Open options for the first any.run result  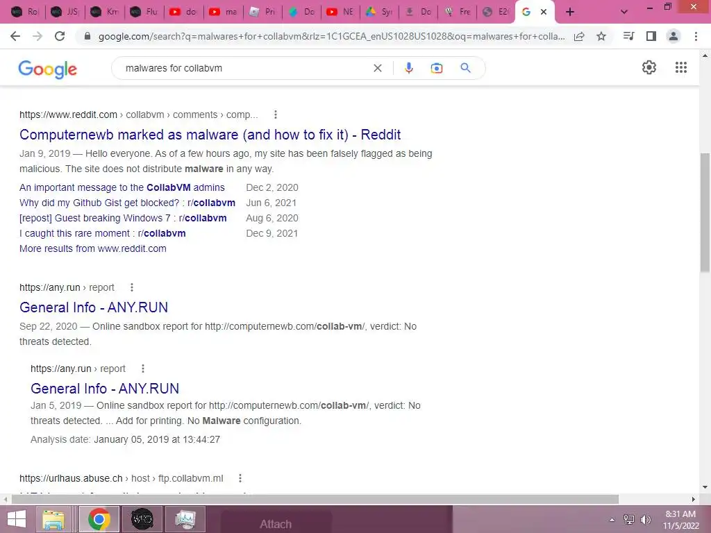coord(131,287)
